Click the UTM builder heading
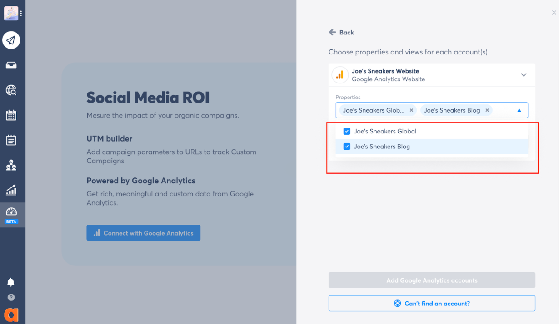Image resolution: width=559 pixels, height=324 pixels. pos(110,138)
